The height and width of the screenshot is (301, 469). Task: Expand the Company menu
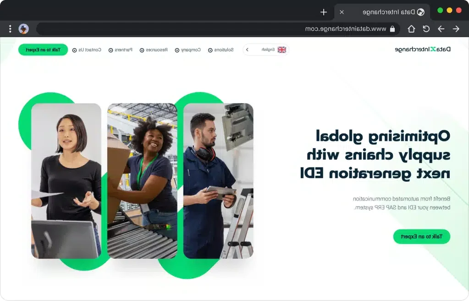188,50
